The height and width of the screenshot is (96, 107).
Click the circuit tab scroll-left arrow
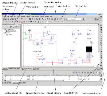(x=97, y=69)
